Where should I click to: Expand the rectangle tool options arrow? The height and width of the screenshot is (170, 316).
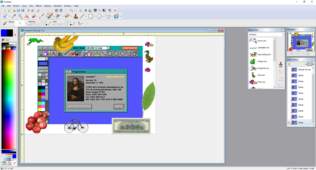[x=95, y=16]
